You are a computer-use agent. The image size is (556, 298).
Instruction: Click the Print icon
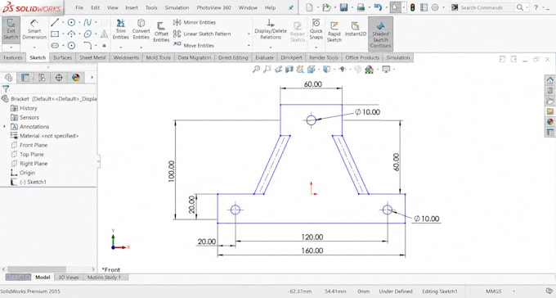point(361,7)
